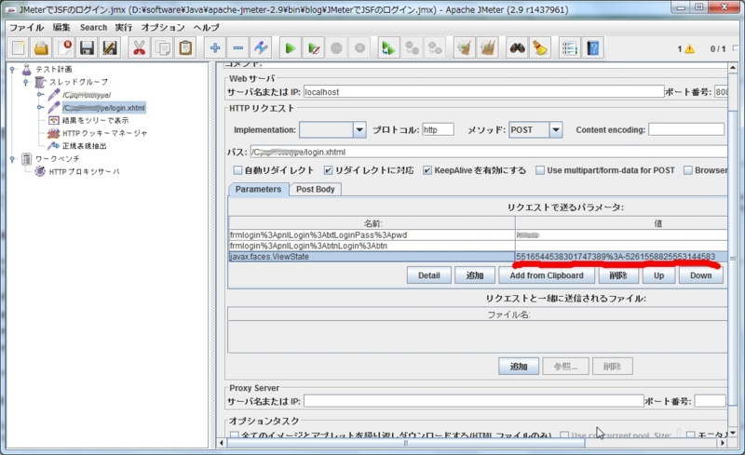Image resolution: width=745 pixels, height=455 pixels.
Task: Click the サーバ名またはIP localhost field
Action: coord(483,92)
